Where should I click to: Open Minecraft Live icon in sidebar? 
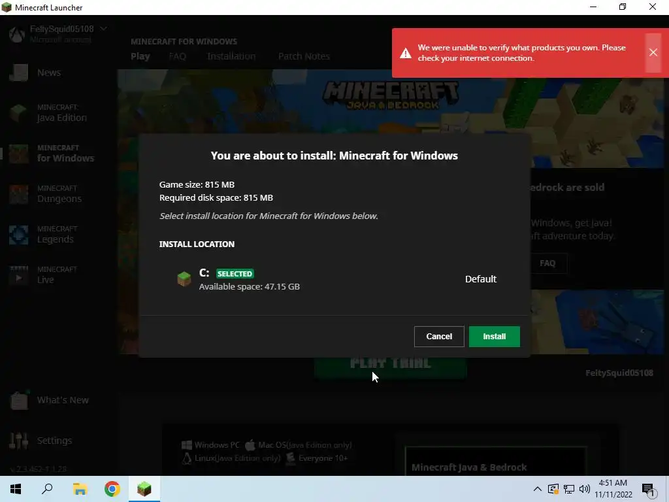(19, 275)
